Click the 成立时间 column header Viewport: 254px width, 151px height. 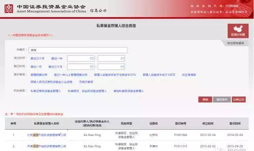click(208, 123)
